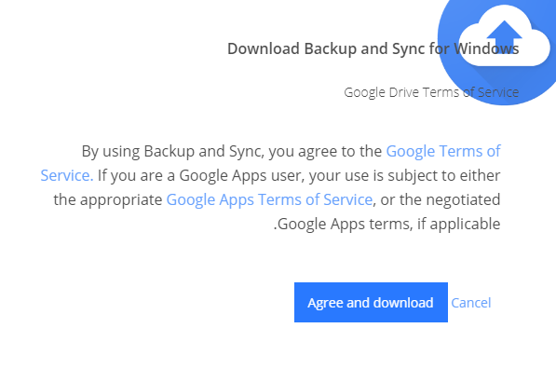This screenshot has height=369, width=556.
Task: Click the Download Backup and Sync for Windows heading
Action: [373, 49]
